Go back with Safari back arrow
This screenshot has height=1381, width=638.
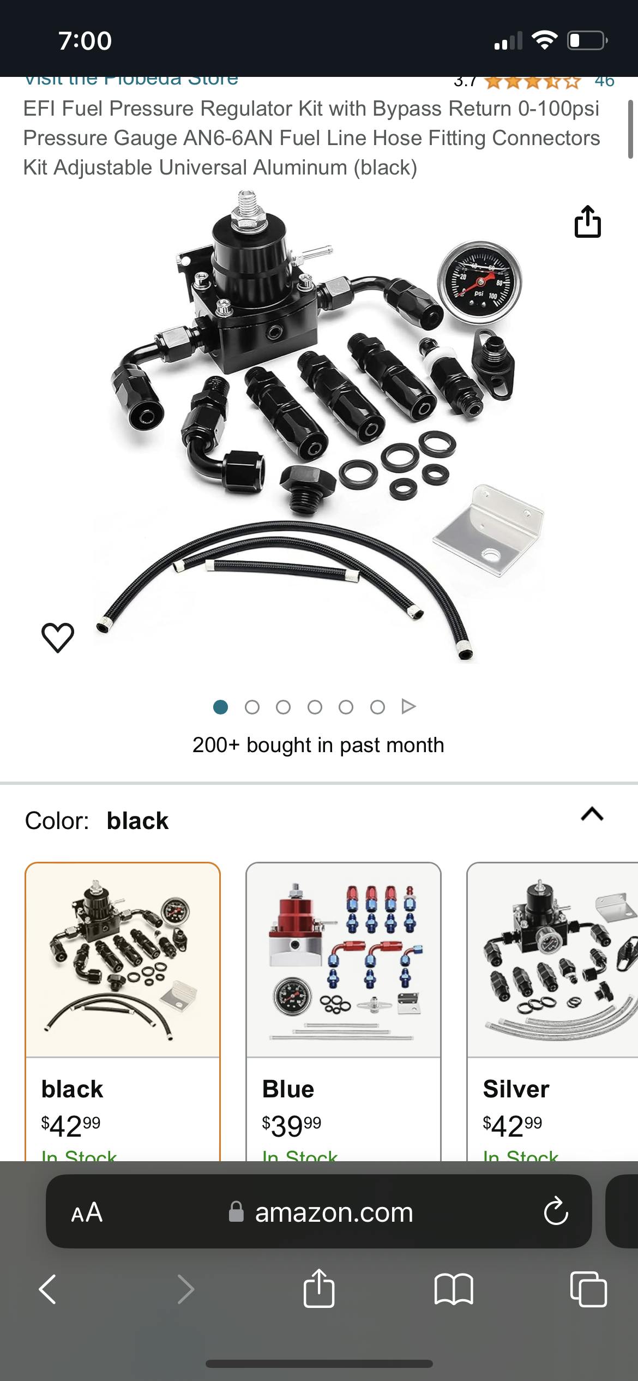pos(47,1289)
